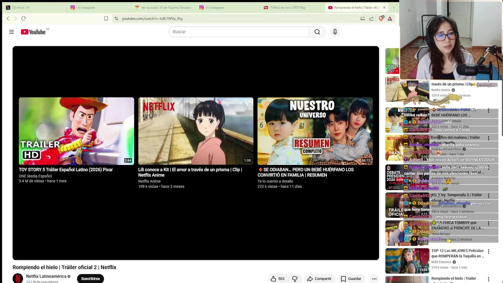
Task: Close the Rompiendo el hielo tab
Action: (384, 7)
